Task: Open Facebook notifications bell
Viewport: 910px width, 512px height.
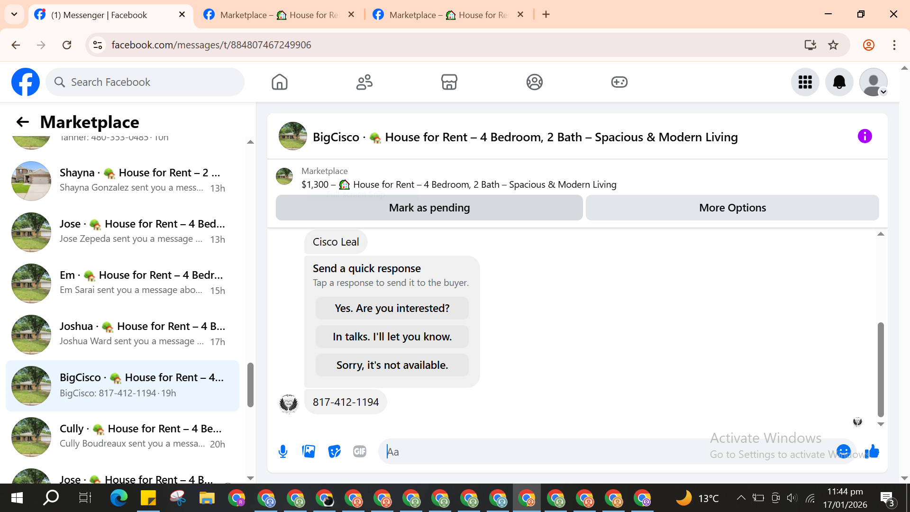Action: pos(839,82)
